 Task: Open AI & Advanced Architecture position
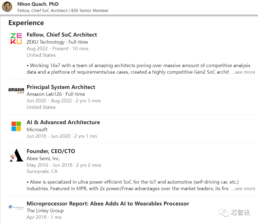[x=63, y=122]
